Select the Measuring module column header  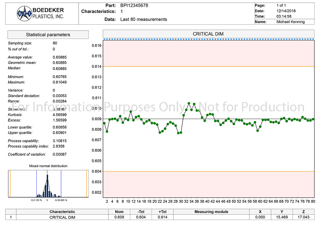click(211, 212)
